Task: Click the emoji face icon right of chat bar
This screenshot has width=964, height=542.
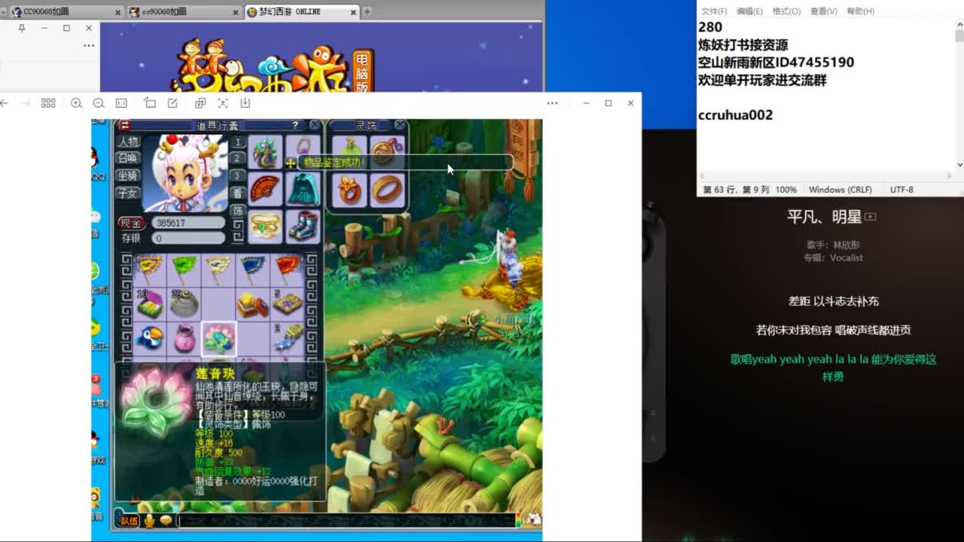Action: pyautogui.click(x=534, y=520)
